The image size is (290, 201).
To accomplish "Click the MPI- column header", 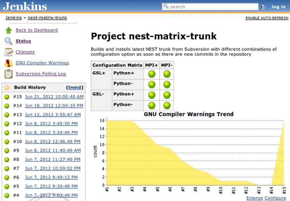I will pos(167,65).
